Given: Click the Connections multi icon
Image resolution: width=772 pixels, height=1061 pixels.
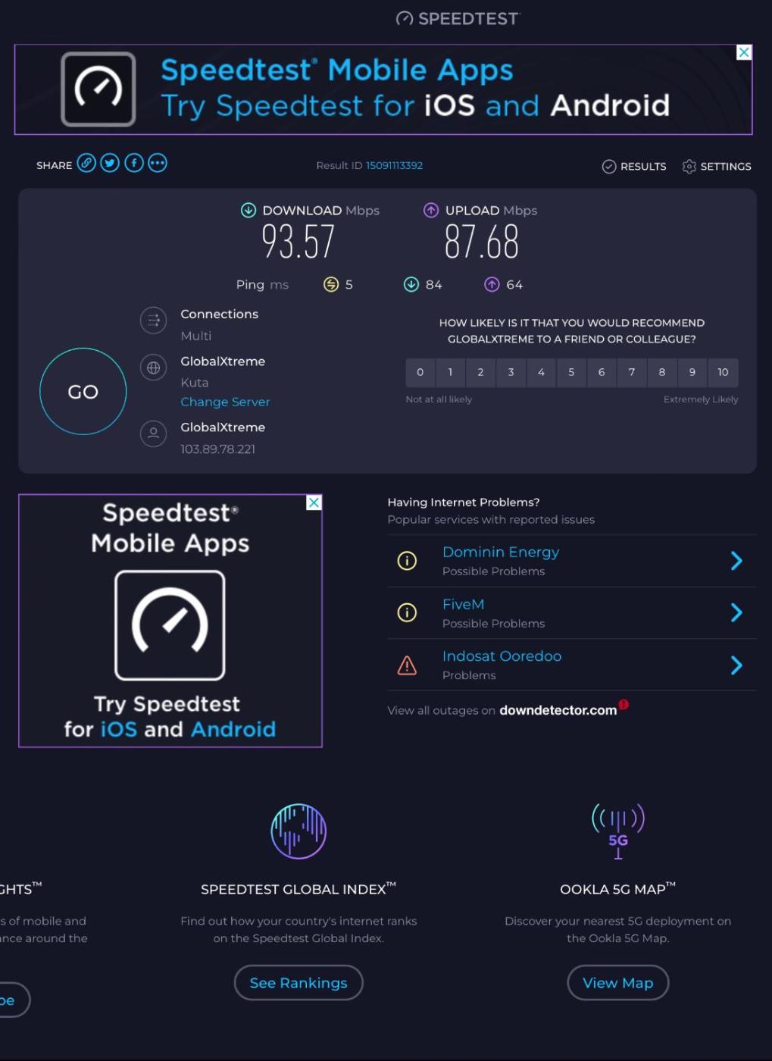Looking at the screenshot, I should tap(153, 321).
